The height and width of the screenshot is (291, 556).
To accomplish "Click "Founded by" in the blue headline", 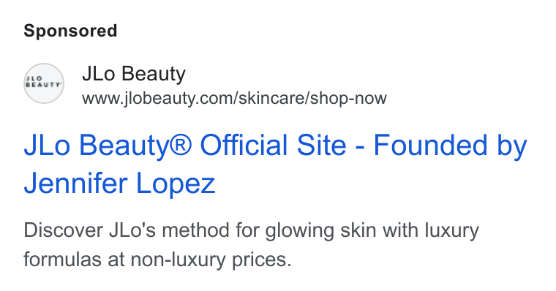I will tap(451, 145).
